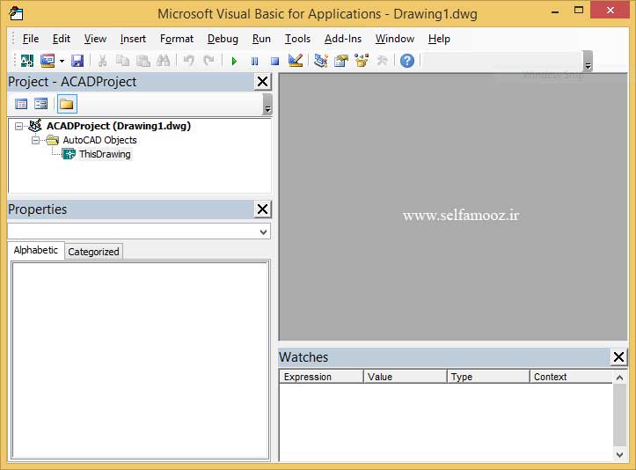The height and width of the screenshot is (470, 636).
Task: Click Watches scrollbar up arrow
Action: (x=619, y=378)
